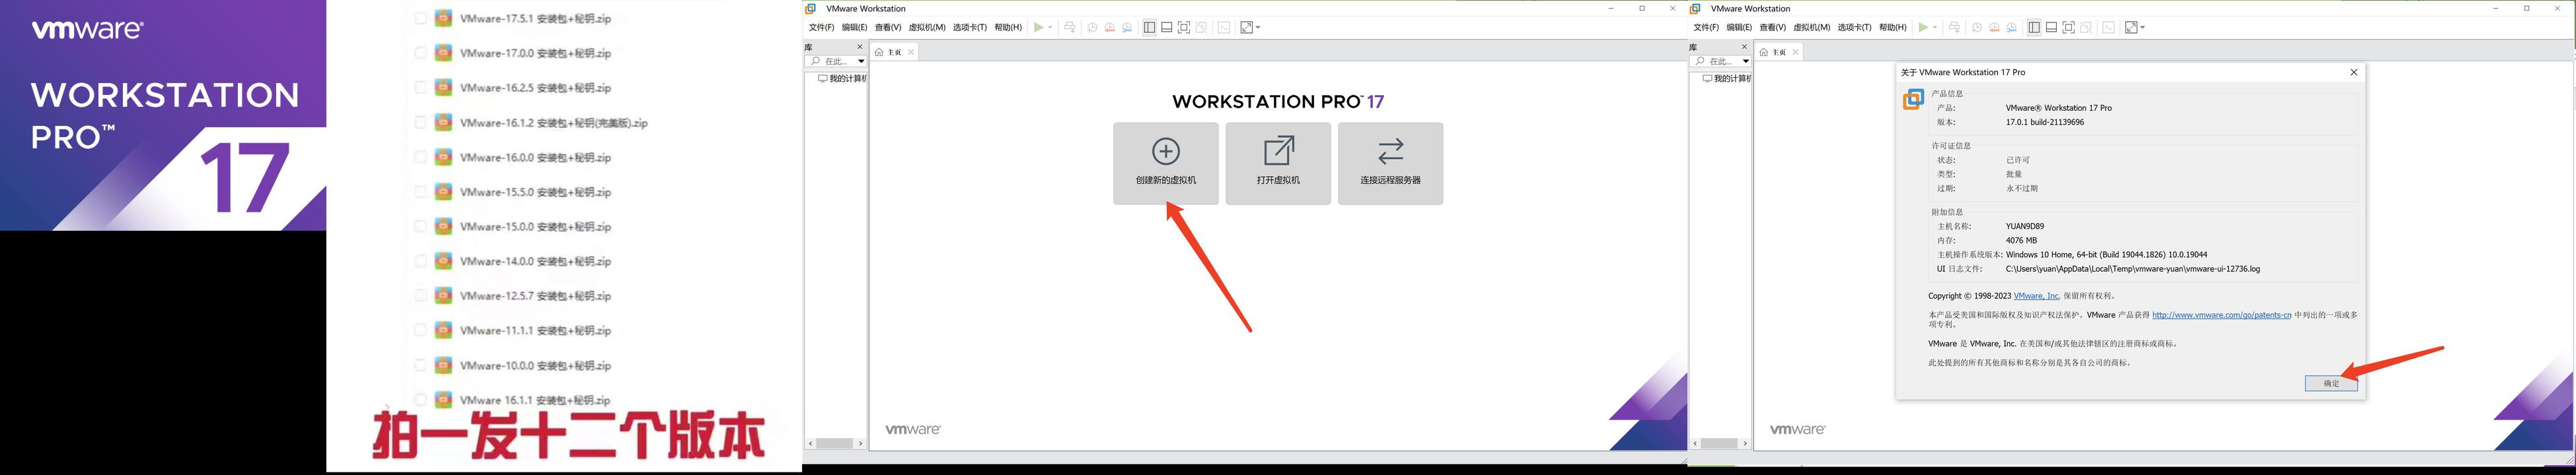Click the revert snapshot icon in the home-page VMware window
The height and width of the screenshot is (475, 2576).
[1110, 27]
